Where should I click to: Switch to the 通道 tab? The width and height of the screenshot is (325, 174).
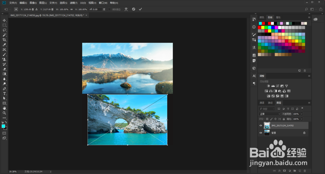[x=262, y=103]
